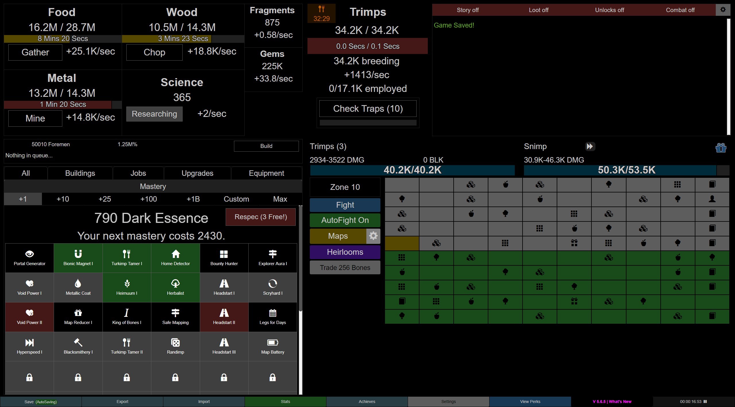Click the gift icon above the battle grid
This screenshot has width=735, height=407.
(x=721, y=147)
